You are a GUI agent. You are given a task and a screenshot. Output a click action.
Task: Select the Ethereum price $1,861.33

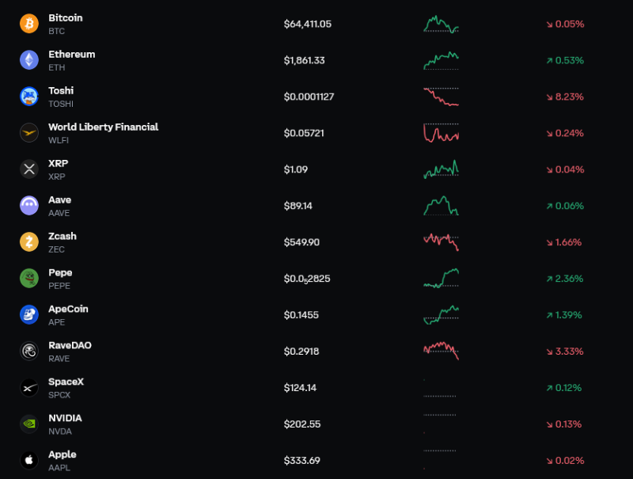[x=305, y=60]
